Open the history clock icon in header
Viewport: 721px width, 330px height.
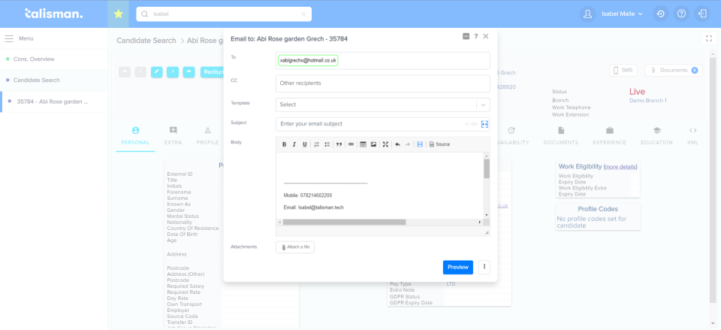(x=660, y=14)
